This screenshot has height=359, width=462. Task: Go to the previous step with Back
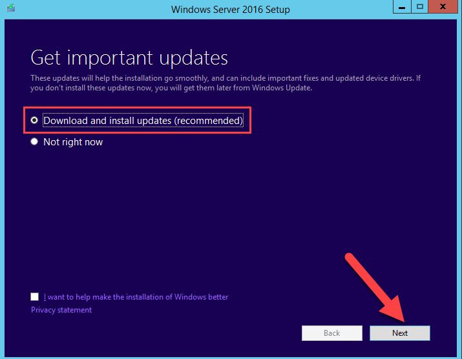(332, 333)
